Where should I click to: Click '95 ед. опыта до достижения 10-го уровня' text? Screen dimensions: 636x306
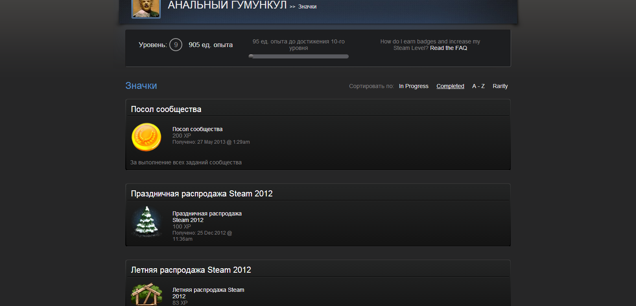click(x=299, y=45)
